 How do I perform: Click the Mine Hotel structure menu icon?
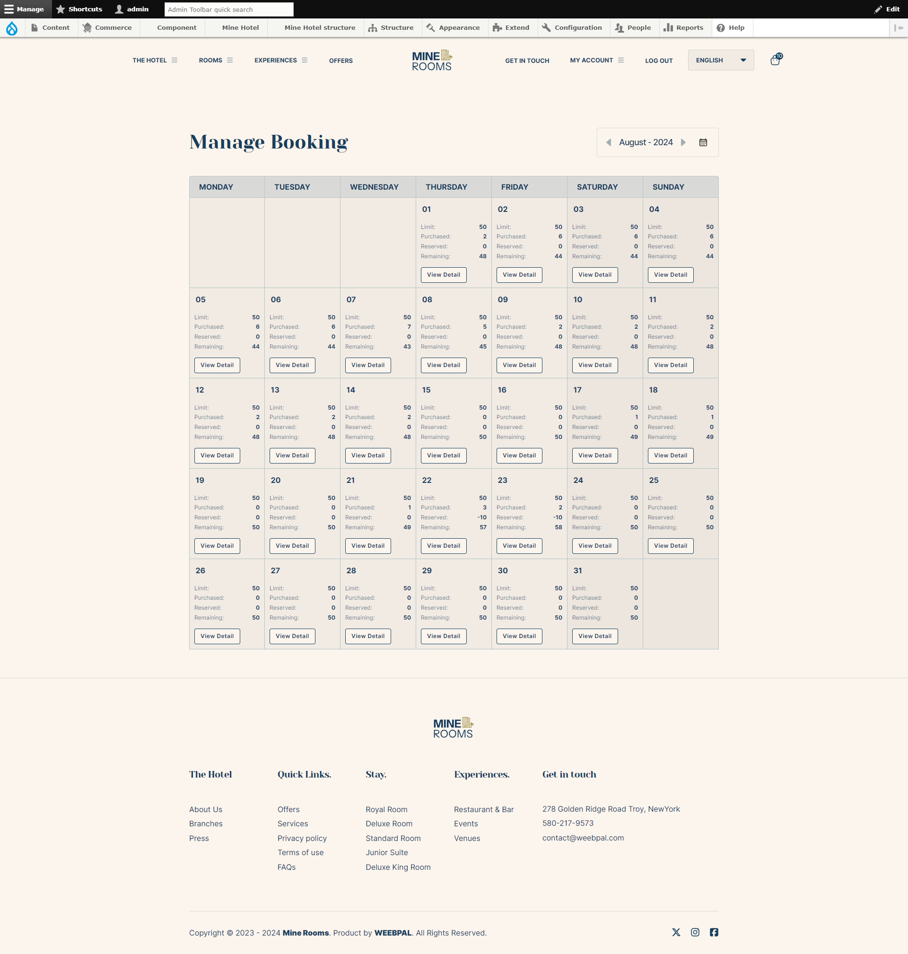pos(320,27)
